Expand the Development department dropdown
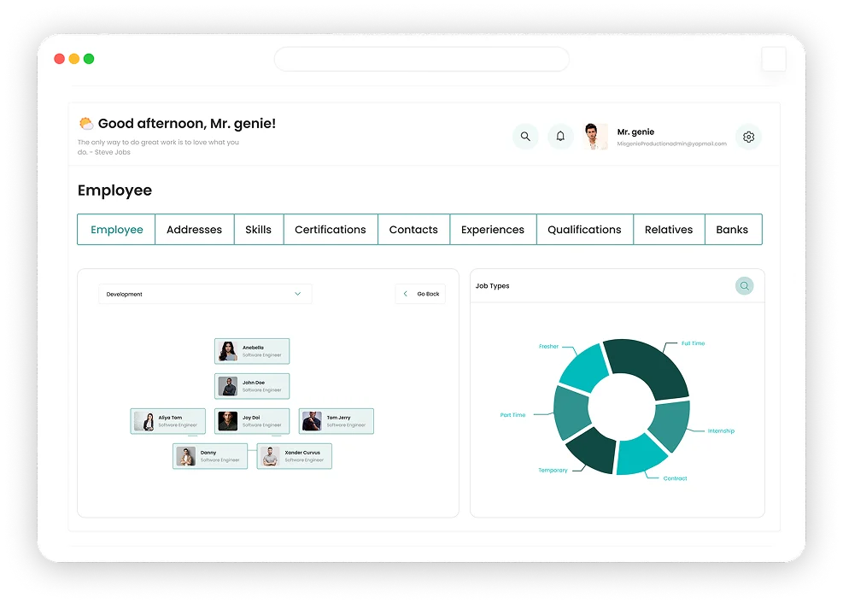Image resolution: width=843 pixels, height=603 pixels. pyautogui.click(x=205, y=294)
